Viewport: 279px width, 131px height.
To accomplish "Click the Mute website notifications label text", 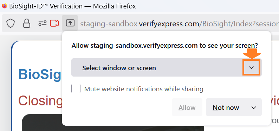I will click(x=144, y=89).
